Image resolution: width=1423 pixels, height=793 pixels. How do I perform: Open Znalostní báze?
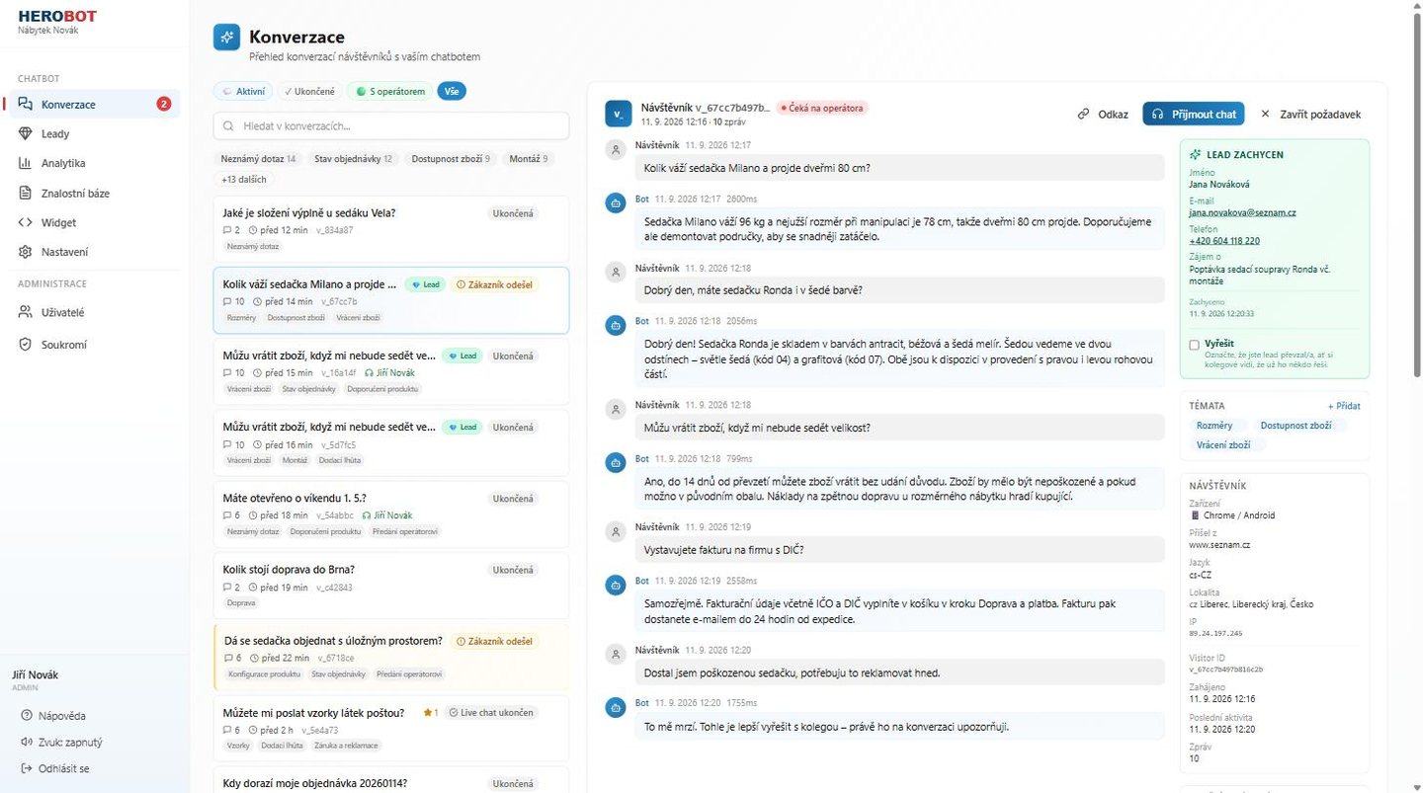pyautogui.click(x=95, y=193)
